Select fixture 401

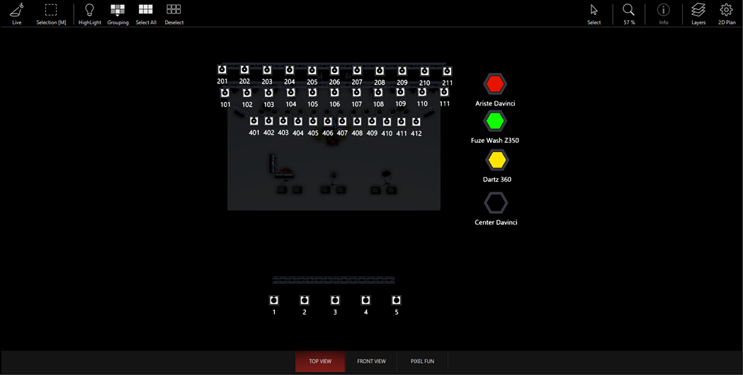(254, 121)
